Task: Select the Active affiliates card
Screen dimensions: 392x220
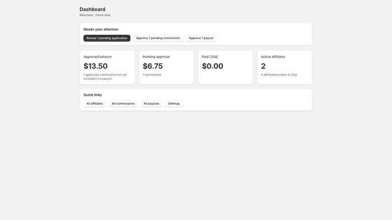Action: pyautogui.click(x=285, y=67)
